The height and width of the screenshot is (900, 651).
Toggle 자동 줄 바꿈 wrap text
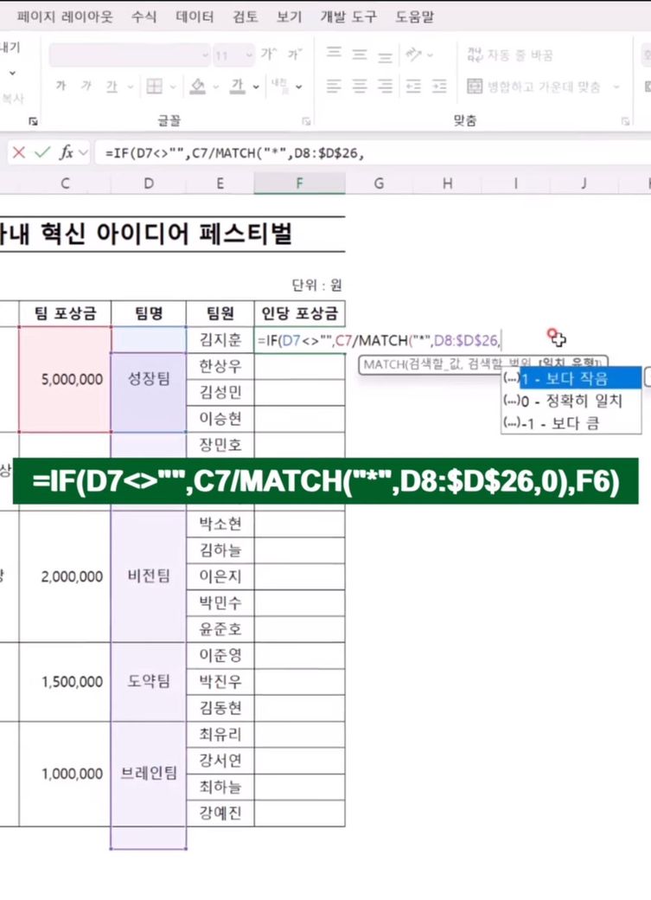509,55
